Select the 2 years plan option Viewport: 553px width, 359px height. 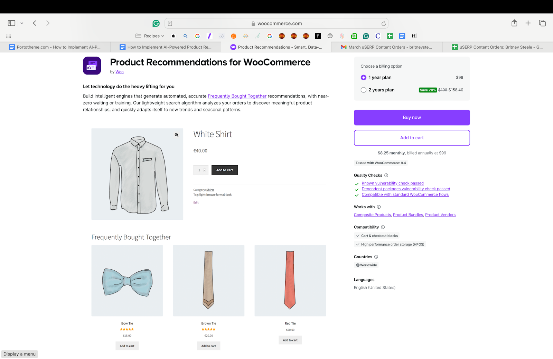coord(364,90)
